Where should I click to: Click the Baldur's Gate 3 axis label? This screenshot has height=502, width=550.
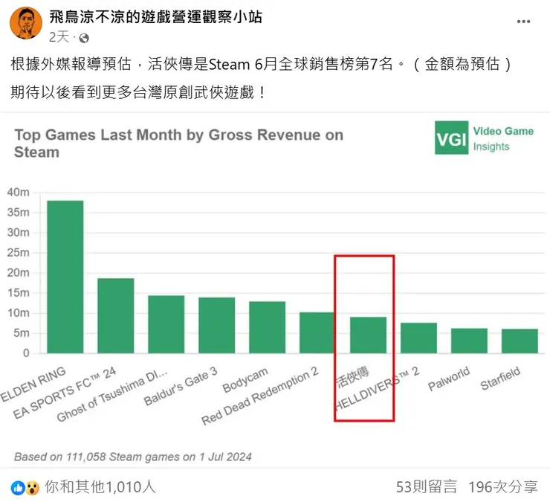pos(181,386)
